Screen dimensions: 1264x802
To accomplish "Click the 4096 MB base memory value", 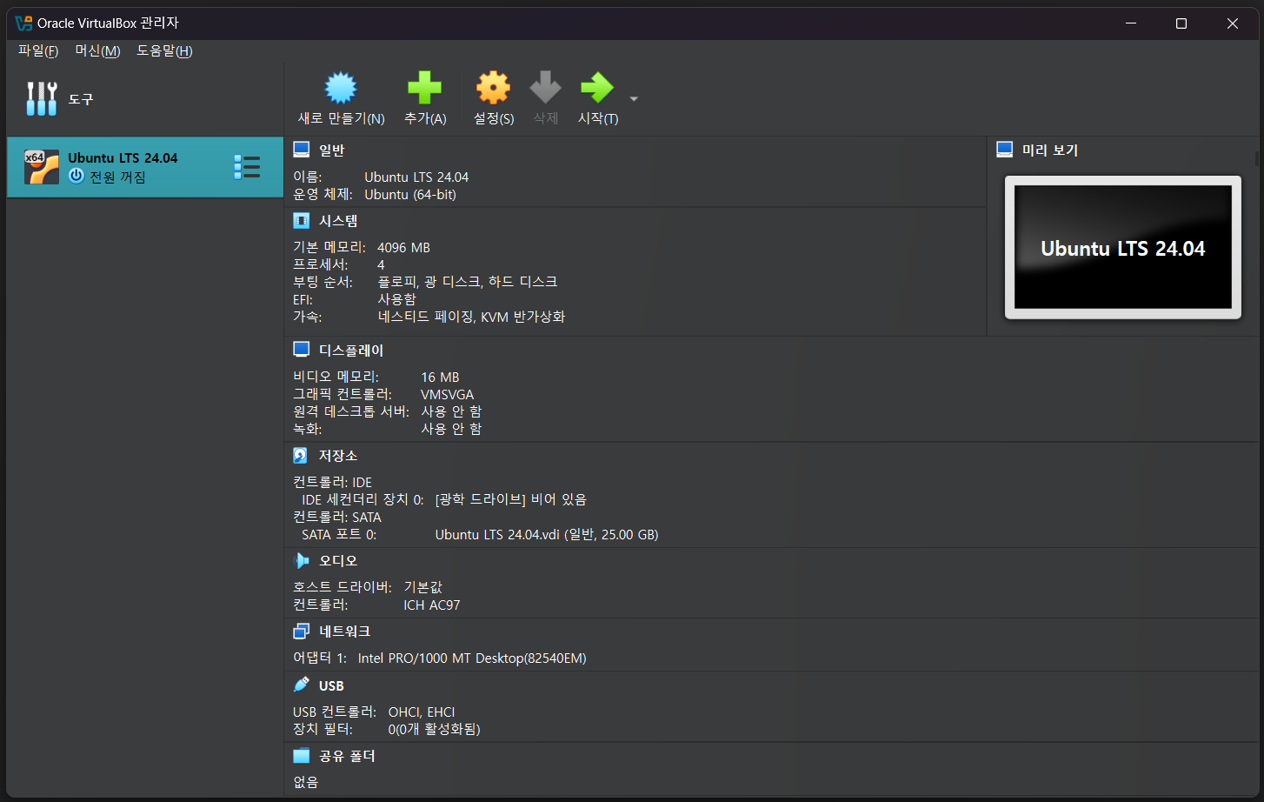I will (x=403, y=247).
